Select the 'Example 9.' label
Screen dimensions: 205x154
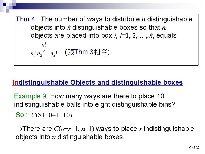click(x=31, y=96)
